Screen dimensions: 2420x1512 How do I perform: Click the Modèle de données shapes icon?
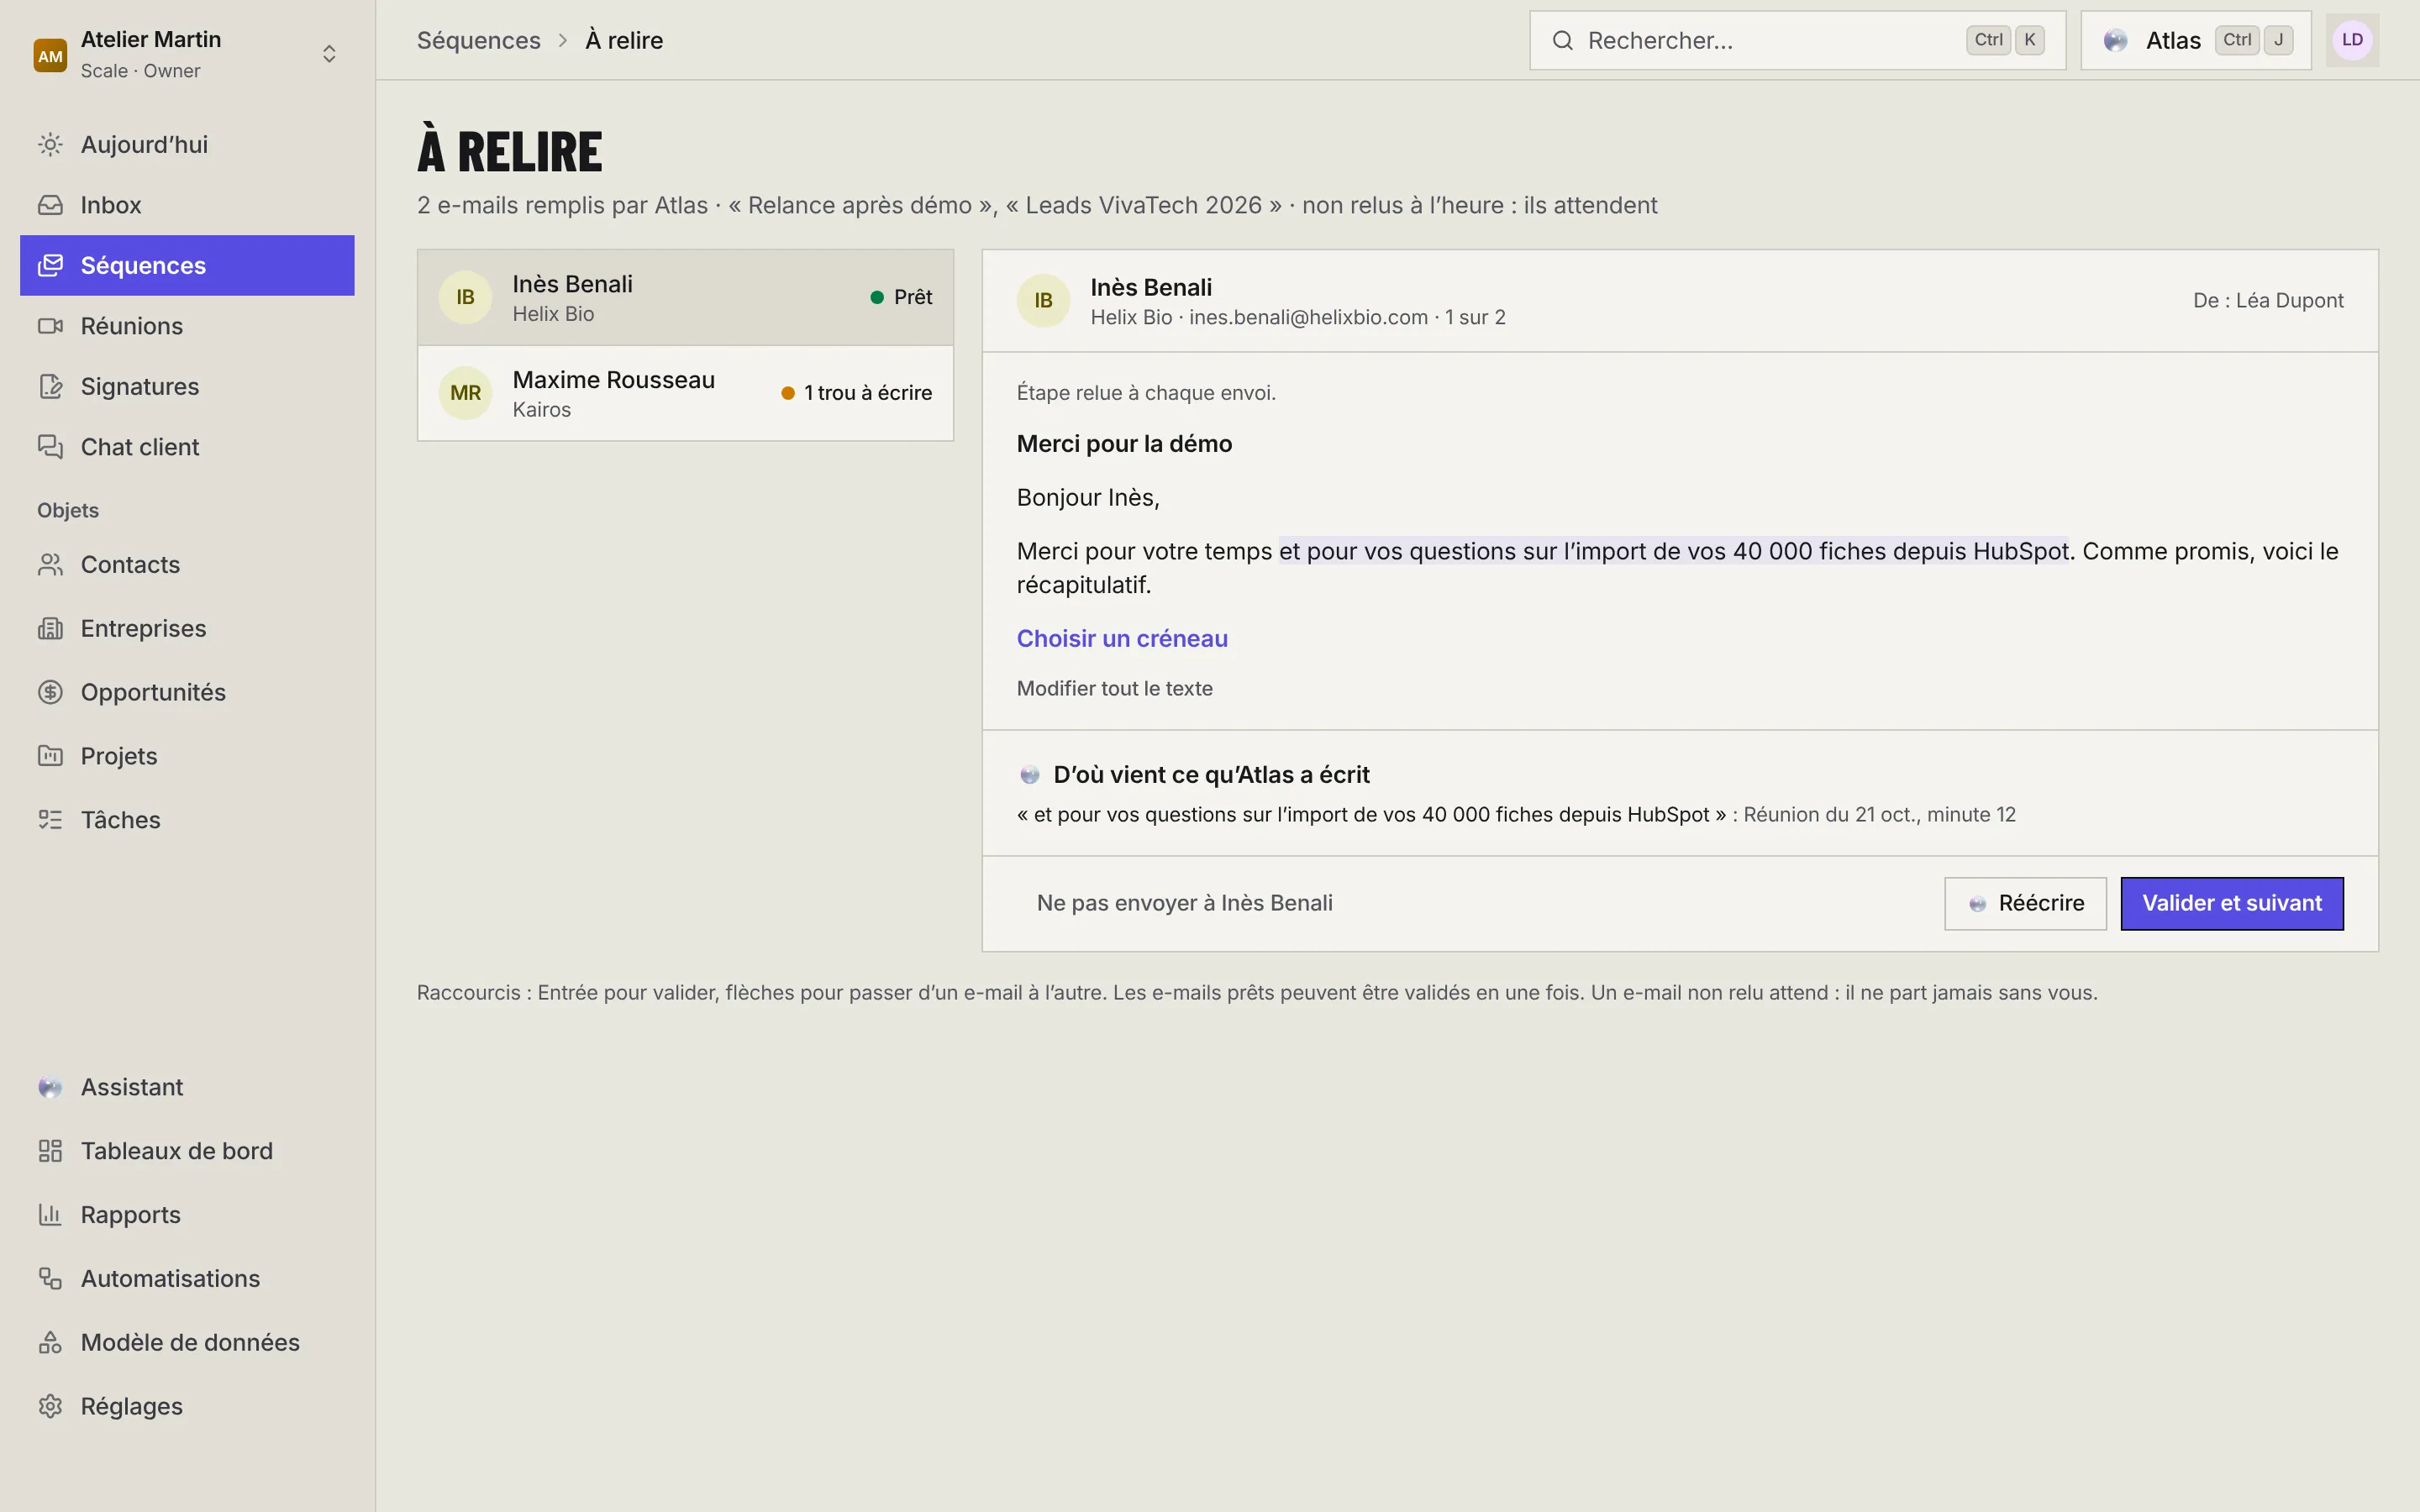(50, 1343)
